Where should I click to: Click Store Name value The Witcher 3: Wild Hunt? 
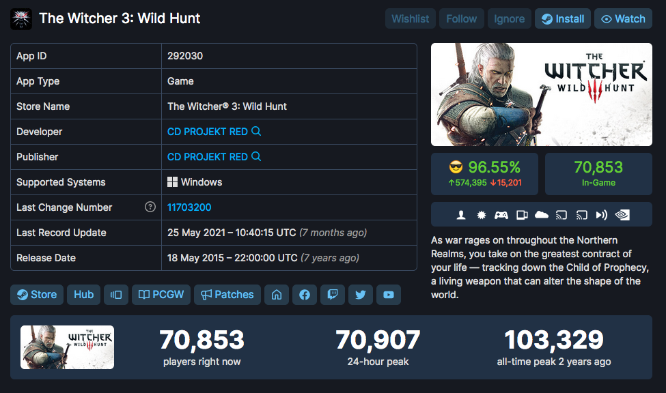click(227, 106)
